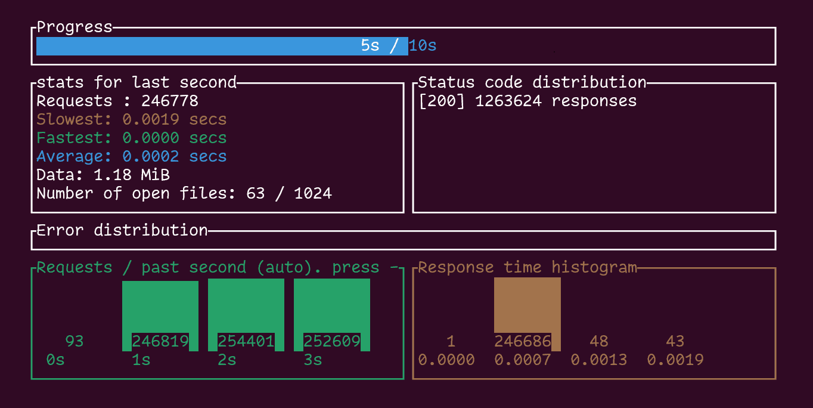Click the 3s bar showing 252609
This screenshot has height=408, width=813.
[x=332, y=316]
